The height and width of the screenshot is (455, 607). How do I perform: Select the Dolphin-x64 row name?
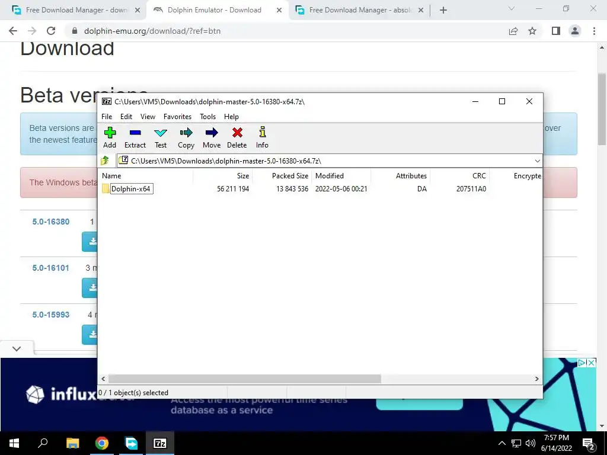pos(130,189)
